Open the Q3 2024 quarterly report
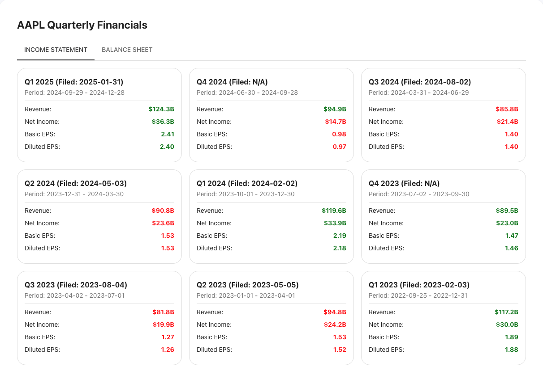 coord(419,82)
